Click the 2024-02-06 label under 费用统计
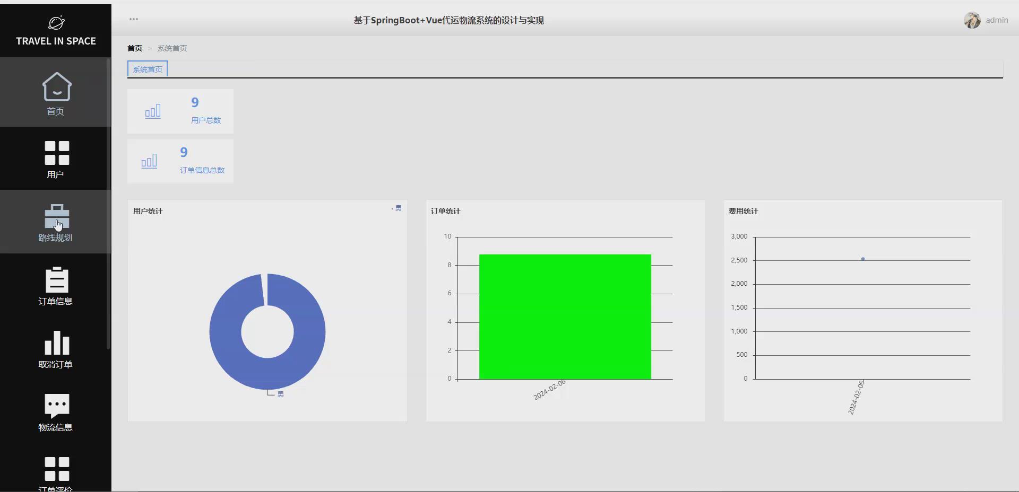 pyautogui.click(x=856, y=397)
